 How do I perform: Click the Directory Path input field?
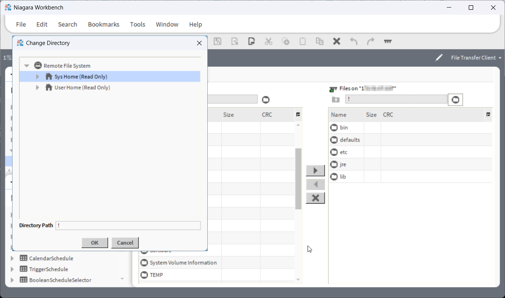pyautogui.click(x=128, y=225)
